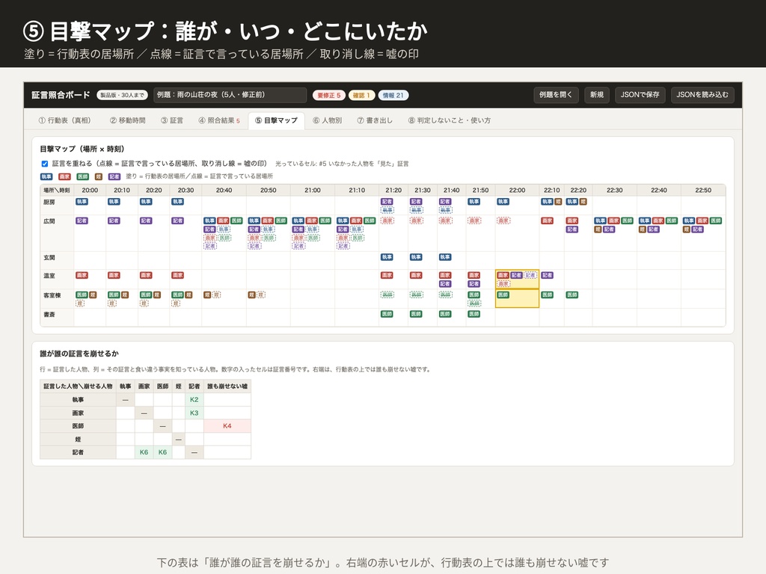Click the 誰も崩せない嘘 column header
Viewport: 766px width, 574px height.
(x=227, y=386)
